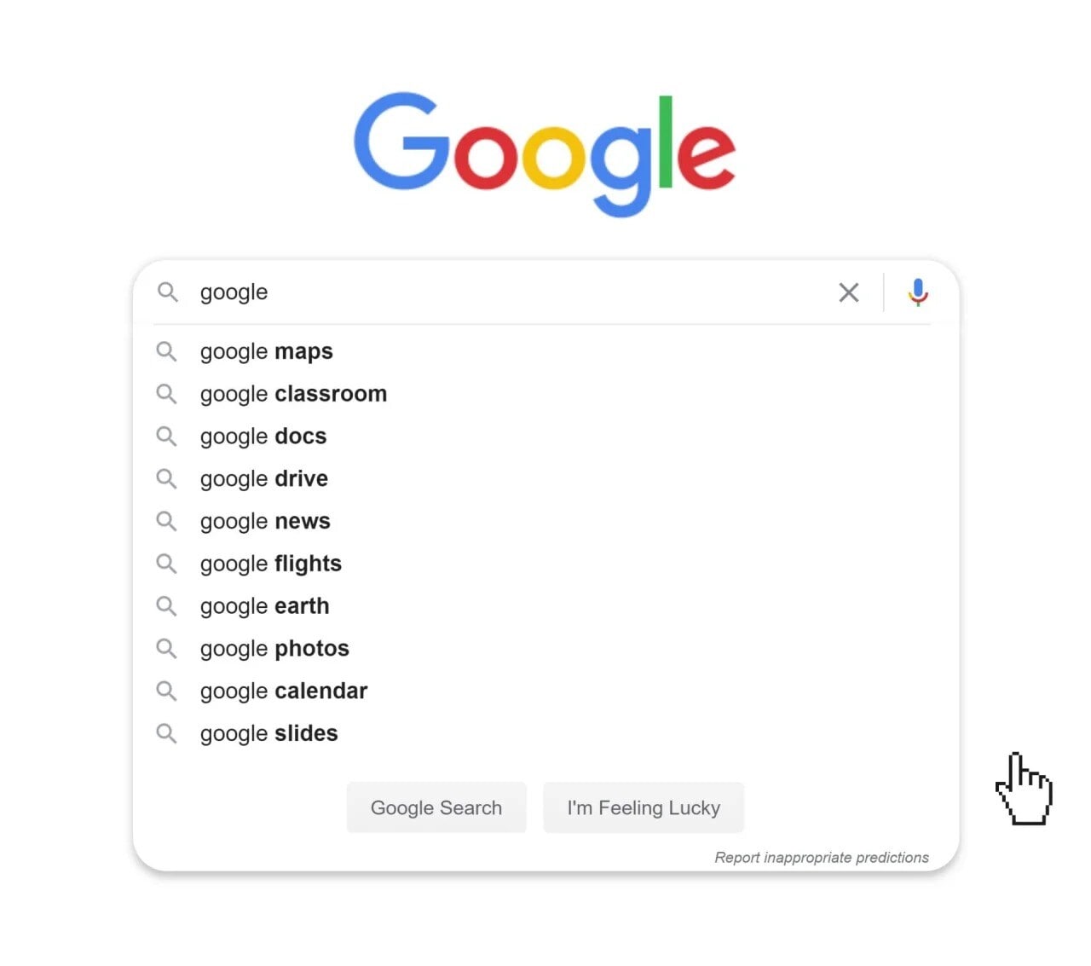Click the search icon beside google maps
This screenshot has height=966, width=1091.
tap(166, 351)
